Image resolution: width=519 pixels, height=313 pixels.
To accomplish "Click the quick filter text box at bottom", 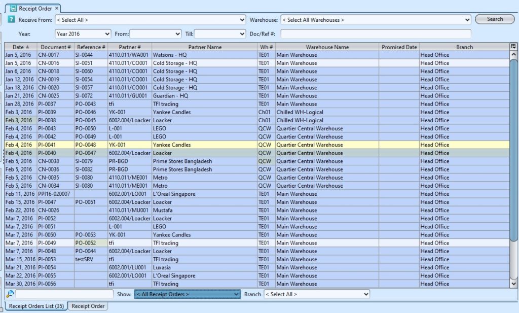I will click(x=64, y=294).
